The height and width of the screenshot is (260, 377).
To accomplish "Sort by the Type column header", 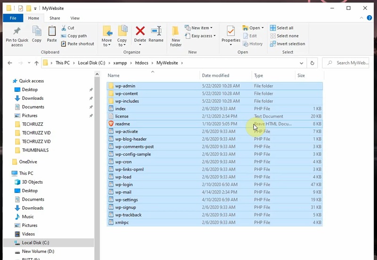I will click(x=273, y=75).
